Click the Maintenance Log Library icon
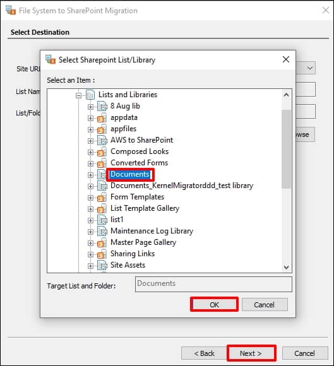This screenshot has width=334, height=366. click(x=102, y=232)
